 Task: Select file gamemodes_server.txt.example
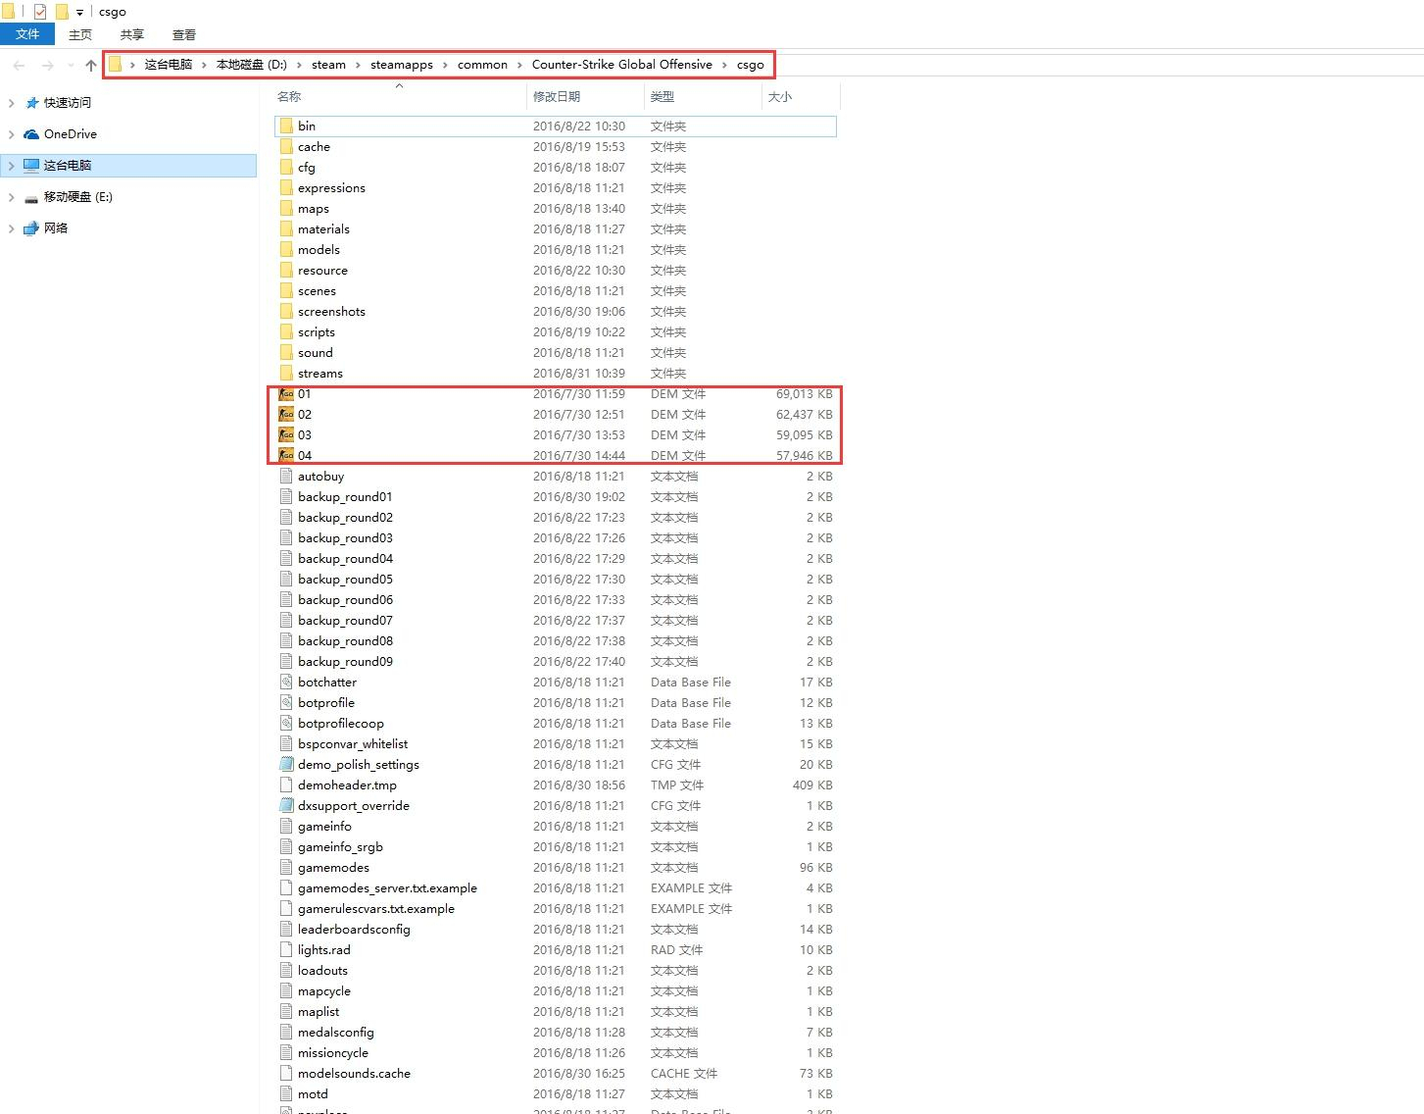pos(387,887)
